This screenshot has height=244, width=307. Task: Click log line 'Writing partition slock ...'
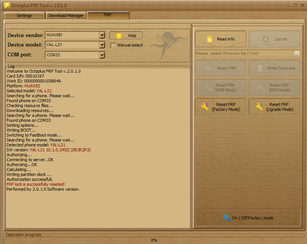click(29, 174)
